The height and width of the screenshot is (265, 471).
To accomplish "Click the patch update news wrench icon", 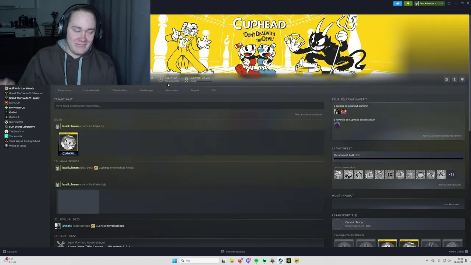I will pos(61,244).
